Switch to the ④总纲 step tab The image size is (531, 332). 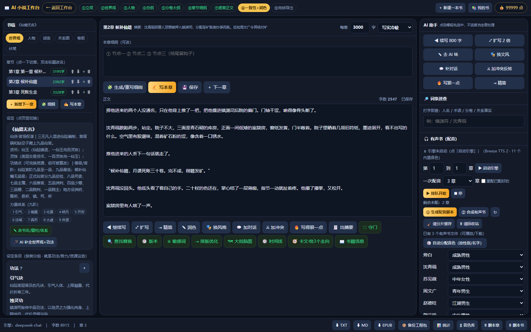pos(148,8)
